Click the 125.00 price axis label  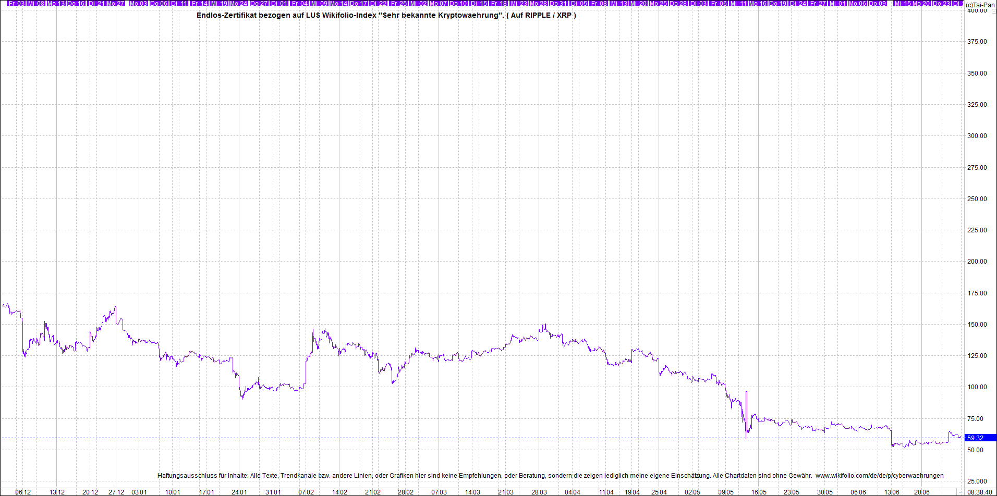click(977, 356)
